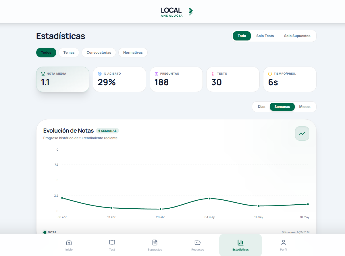Click the clock icon beside Tiempo/Preg.

pos(270,74)
